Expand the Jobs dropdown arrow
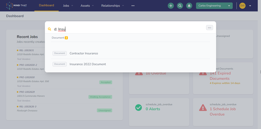 tap(72, 6)
